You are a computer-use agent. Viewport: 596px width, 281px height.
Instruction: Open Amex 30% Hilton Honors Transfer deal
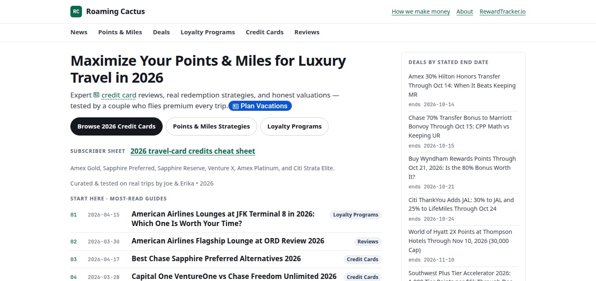pos(462,86)
